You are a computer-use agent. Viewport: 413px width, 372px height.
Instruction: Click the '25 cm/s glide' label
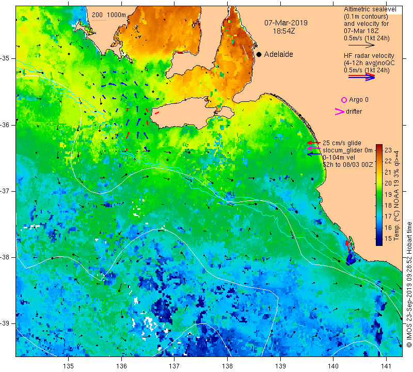coord(342,143)
